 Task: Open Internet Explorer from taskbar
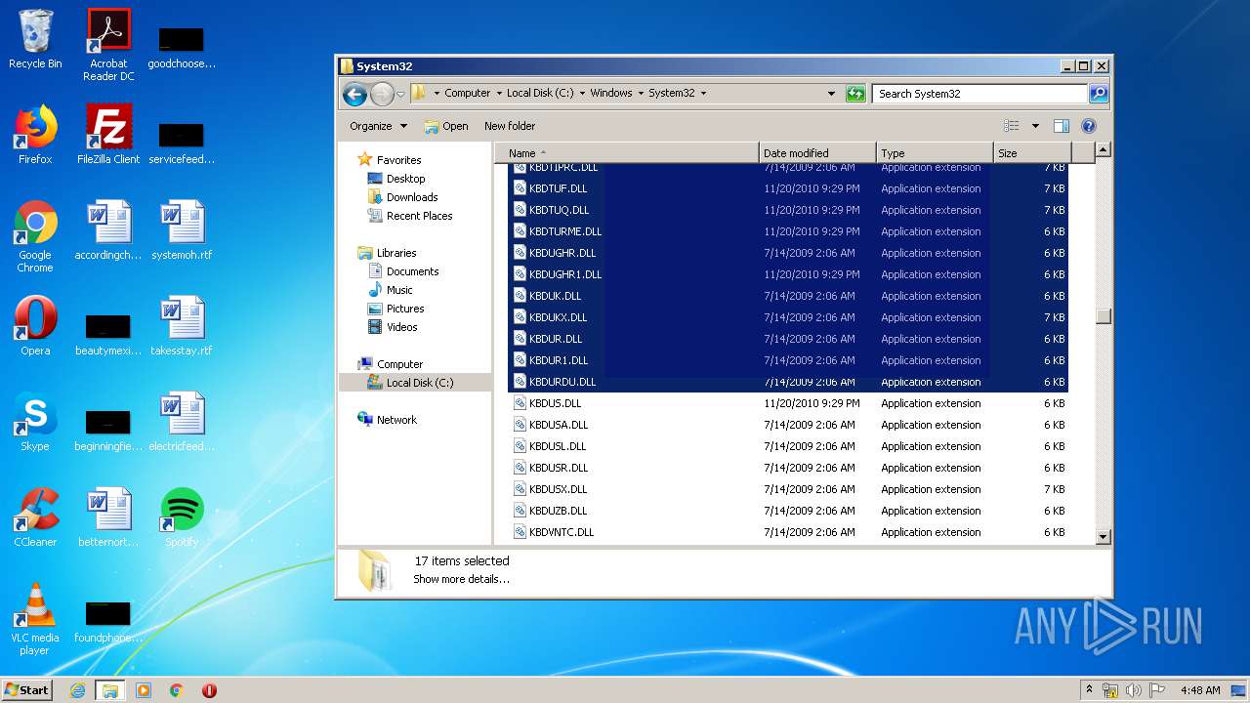click(77, 690)
